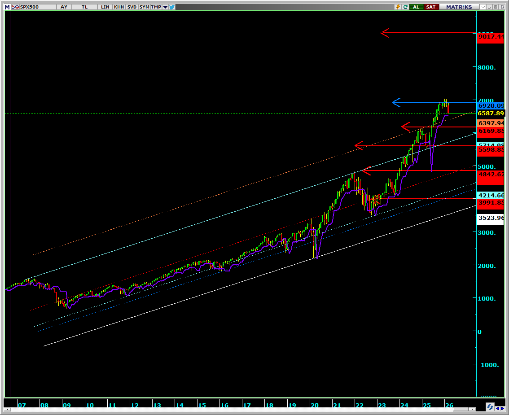Click the horizontal scrollbar thumb
The image size is (509, 415).
coord(461,410)
